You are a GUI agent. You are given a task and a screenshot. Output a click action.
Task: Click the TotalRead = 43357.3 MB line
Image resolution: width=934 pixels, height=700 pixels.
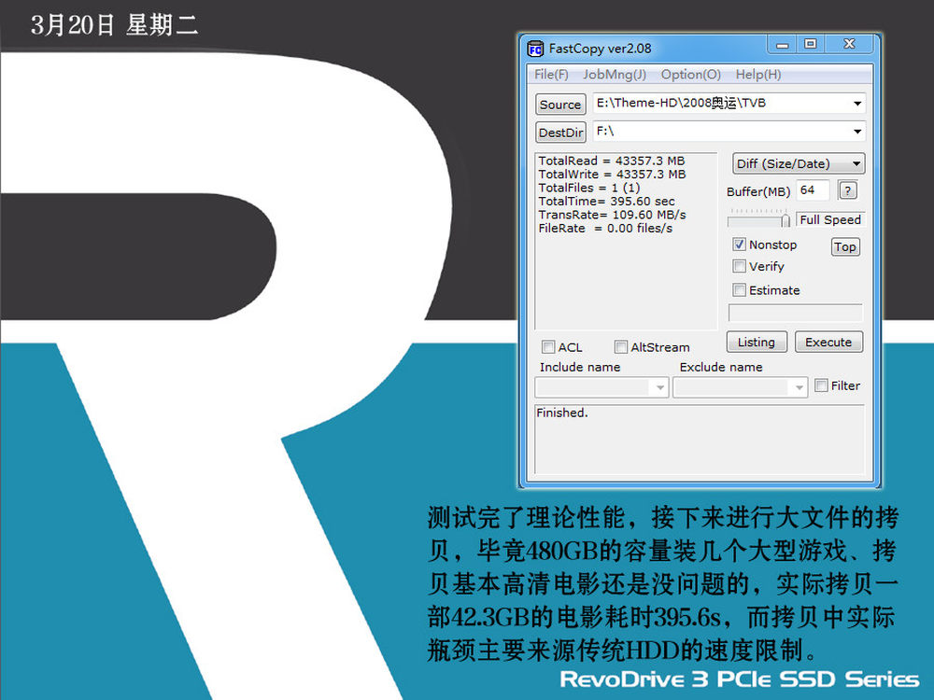(612, 161)
